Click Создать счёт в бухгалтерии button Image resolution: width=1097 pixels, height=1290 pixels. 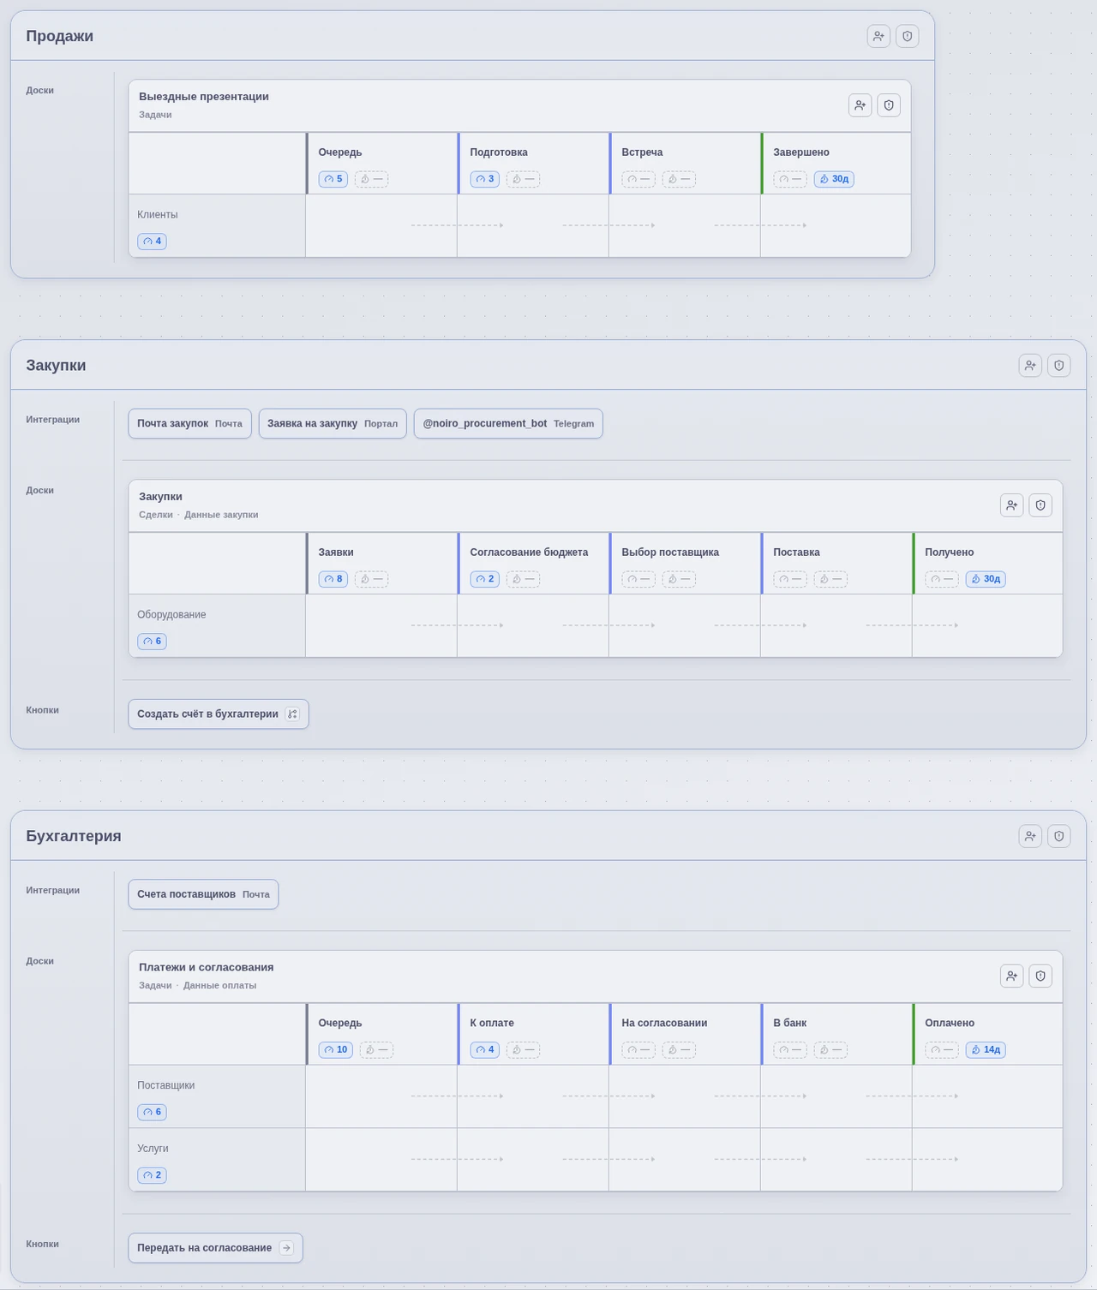[219, 714]
